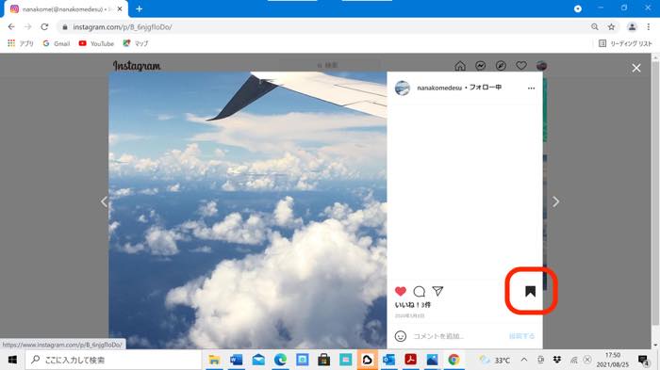The image size is (660, 370).
Task: Open Mail app from taskbar
Action: [x=258, y=360]
